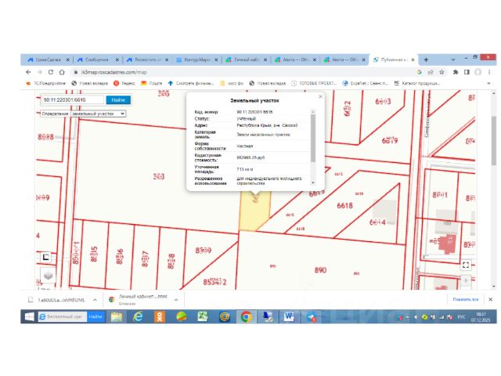Screen dimensions: 501x376
Task: Open Internet Explorer from the taskbar
Action: click(138, 316)
